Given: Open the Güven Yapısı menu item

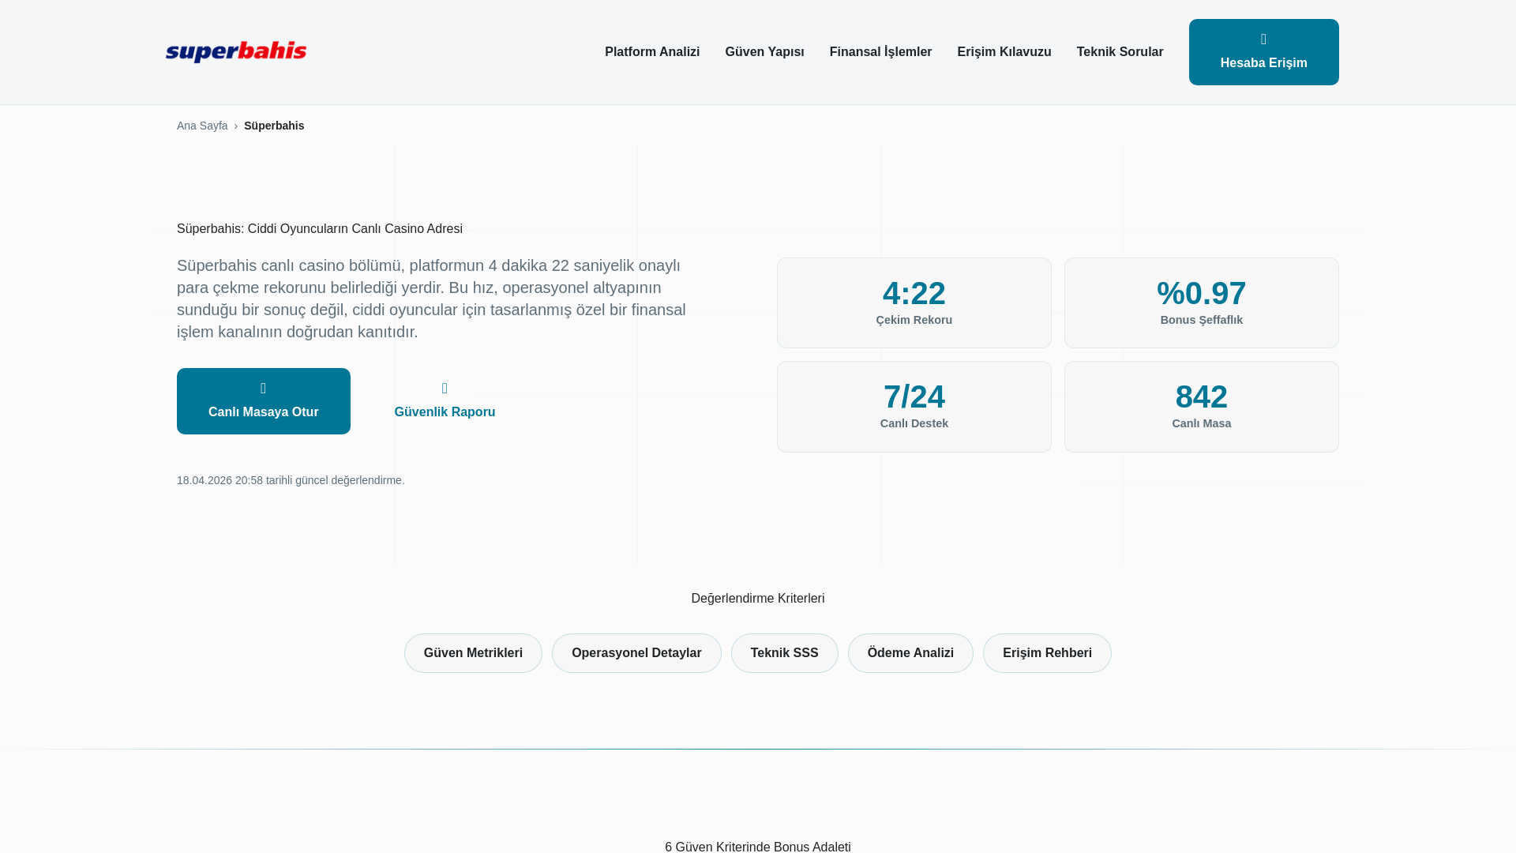Looking at the screenshot, I should (x=764, y=52).
